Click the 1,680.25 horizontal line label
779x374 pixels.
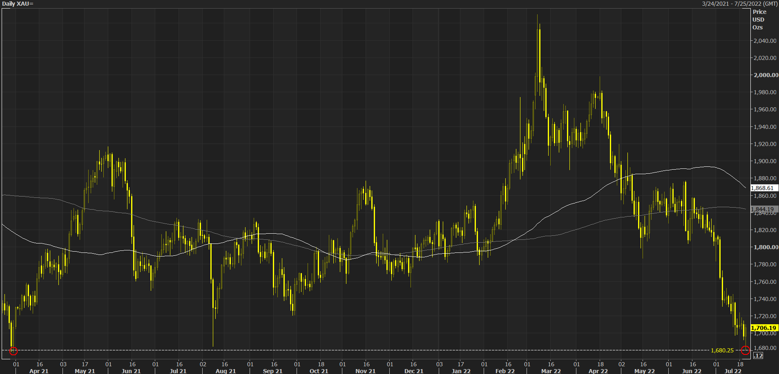[x=722, y=350]
